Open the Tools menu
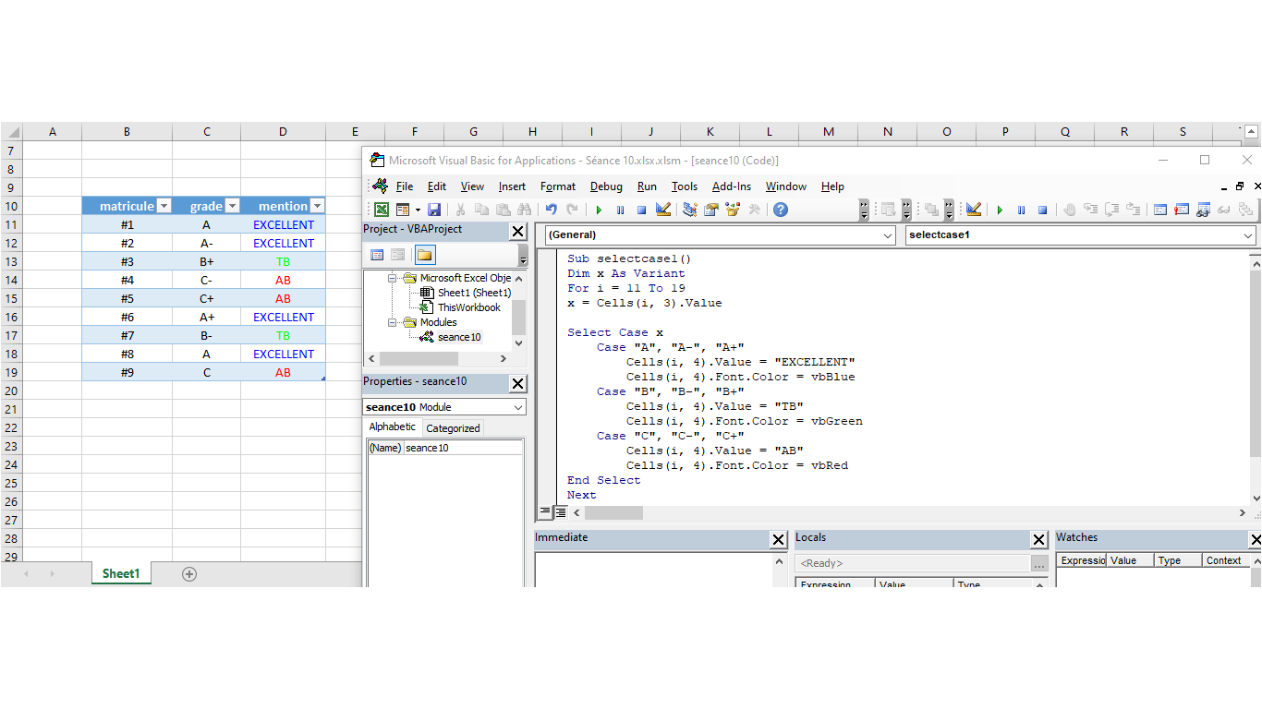The height and width of the screenshot is (709, 1262). (685, 186)
